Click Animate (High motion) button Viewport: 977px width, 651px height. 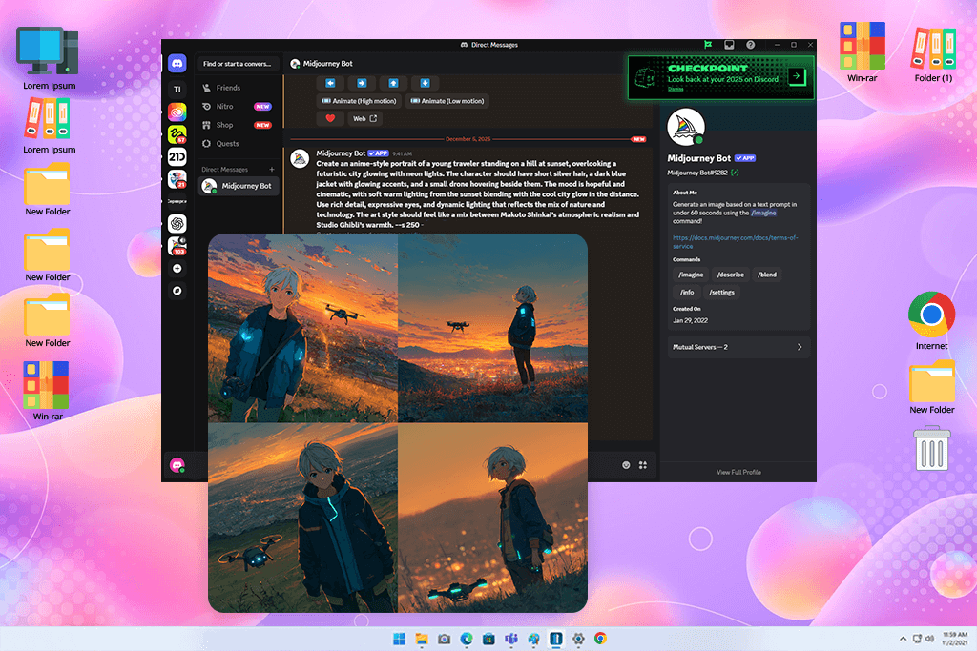359,101
